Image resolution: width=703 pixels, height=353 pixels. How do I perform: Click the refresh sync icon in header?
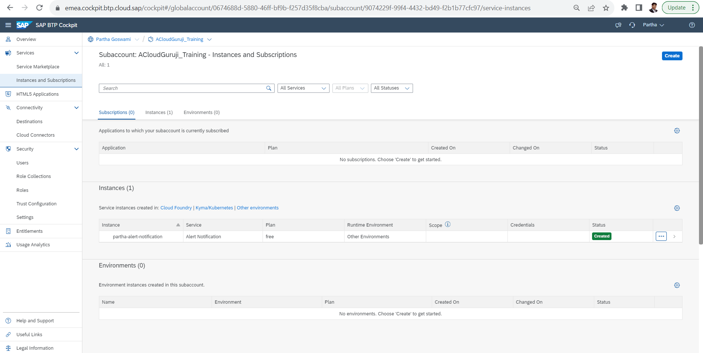point(632,25)
